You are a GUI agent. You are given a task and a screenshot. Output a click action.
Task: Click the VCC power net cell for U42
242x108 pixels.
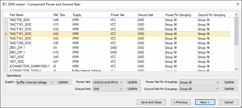(x=123, y=34)
